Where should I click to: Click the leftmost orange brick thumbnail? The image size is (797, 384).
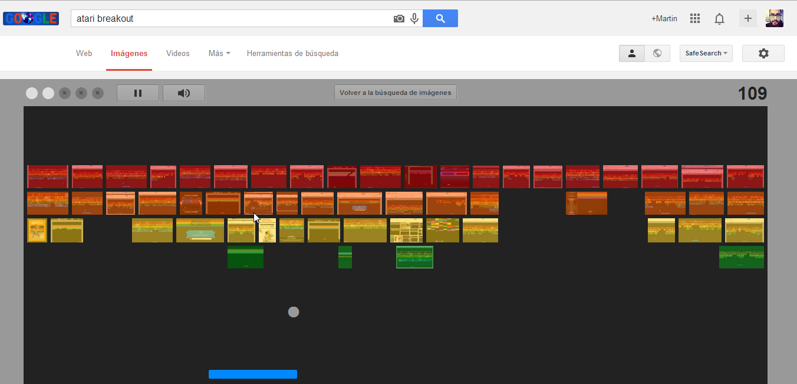point(48,203)
